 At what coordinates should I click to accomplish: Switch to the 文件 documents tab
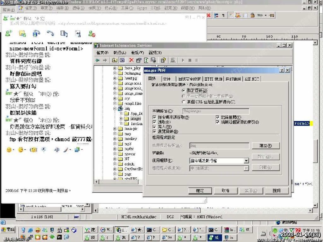(167, 79)
